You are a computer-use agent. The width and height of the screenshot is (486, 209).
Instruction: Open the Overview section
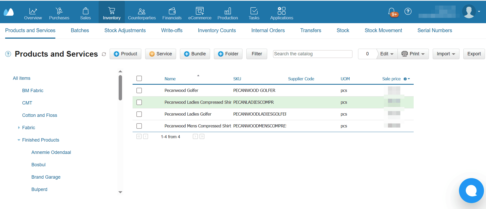tap(33, 14)
